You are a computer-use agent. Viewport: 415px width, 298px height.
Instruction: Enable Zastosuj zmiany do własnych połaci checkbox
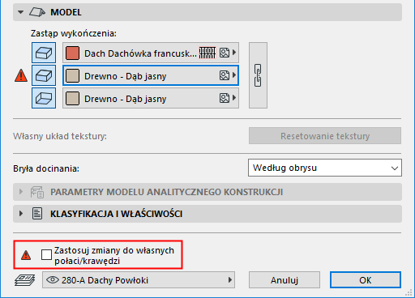coord(46,254)
